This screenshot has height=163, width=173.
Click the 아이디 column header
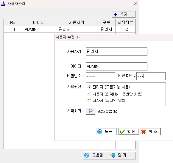(39, 22)
